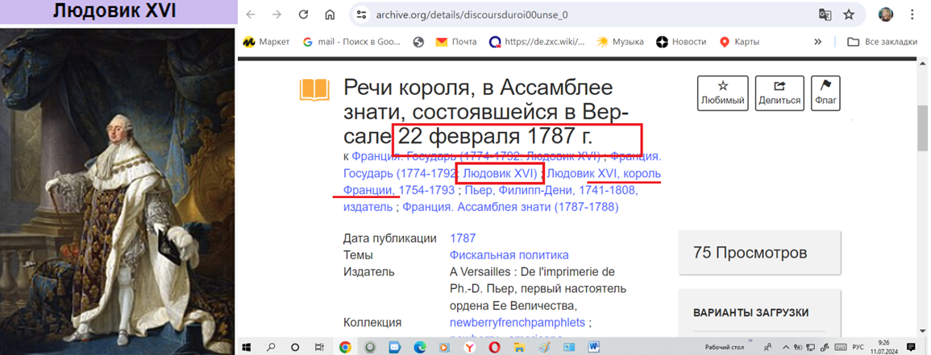
Task: Flag this item with Флаг button
Action: click(x=825, y=93)
